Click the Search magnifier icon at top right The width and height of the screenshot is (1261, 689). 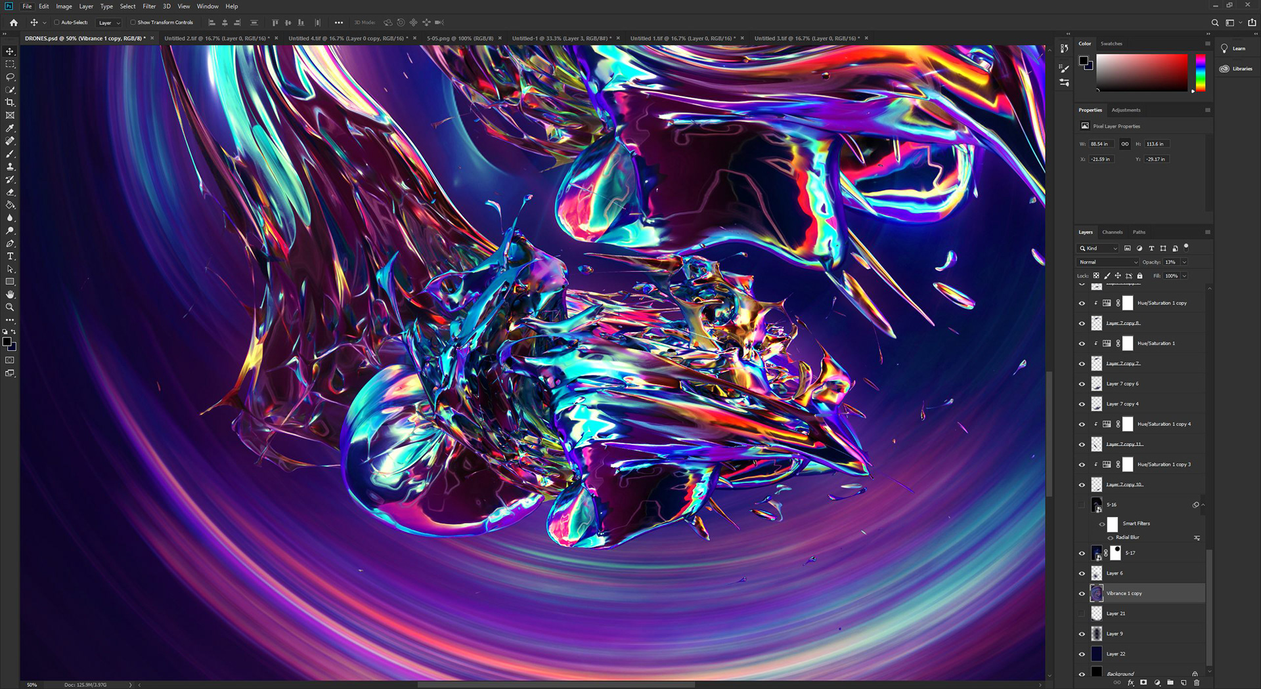pos(1214,22)
